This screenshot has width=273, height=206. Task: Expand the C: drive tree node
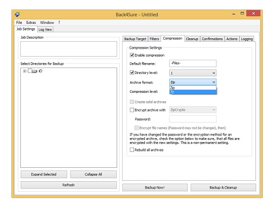click(x=24, y=71)
